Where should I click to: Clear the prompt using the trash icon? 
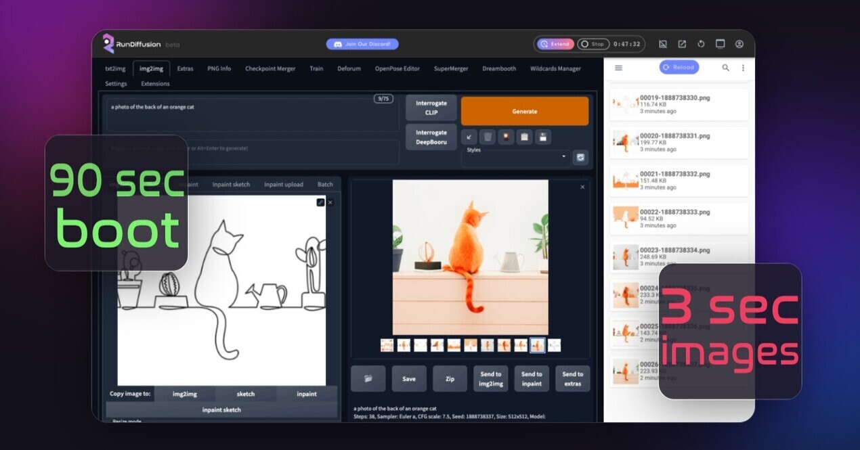click(487, 137)
